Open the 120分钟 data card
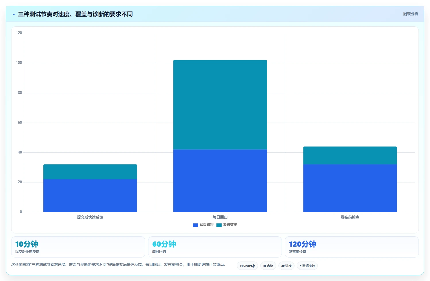This screenshot has width=430, height=281. pyautogui.click(x=352, y=247)
